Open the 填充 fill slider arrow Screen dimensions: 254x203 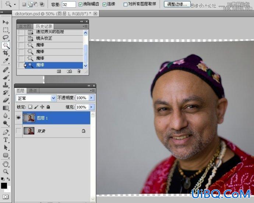point(92,107)
